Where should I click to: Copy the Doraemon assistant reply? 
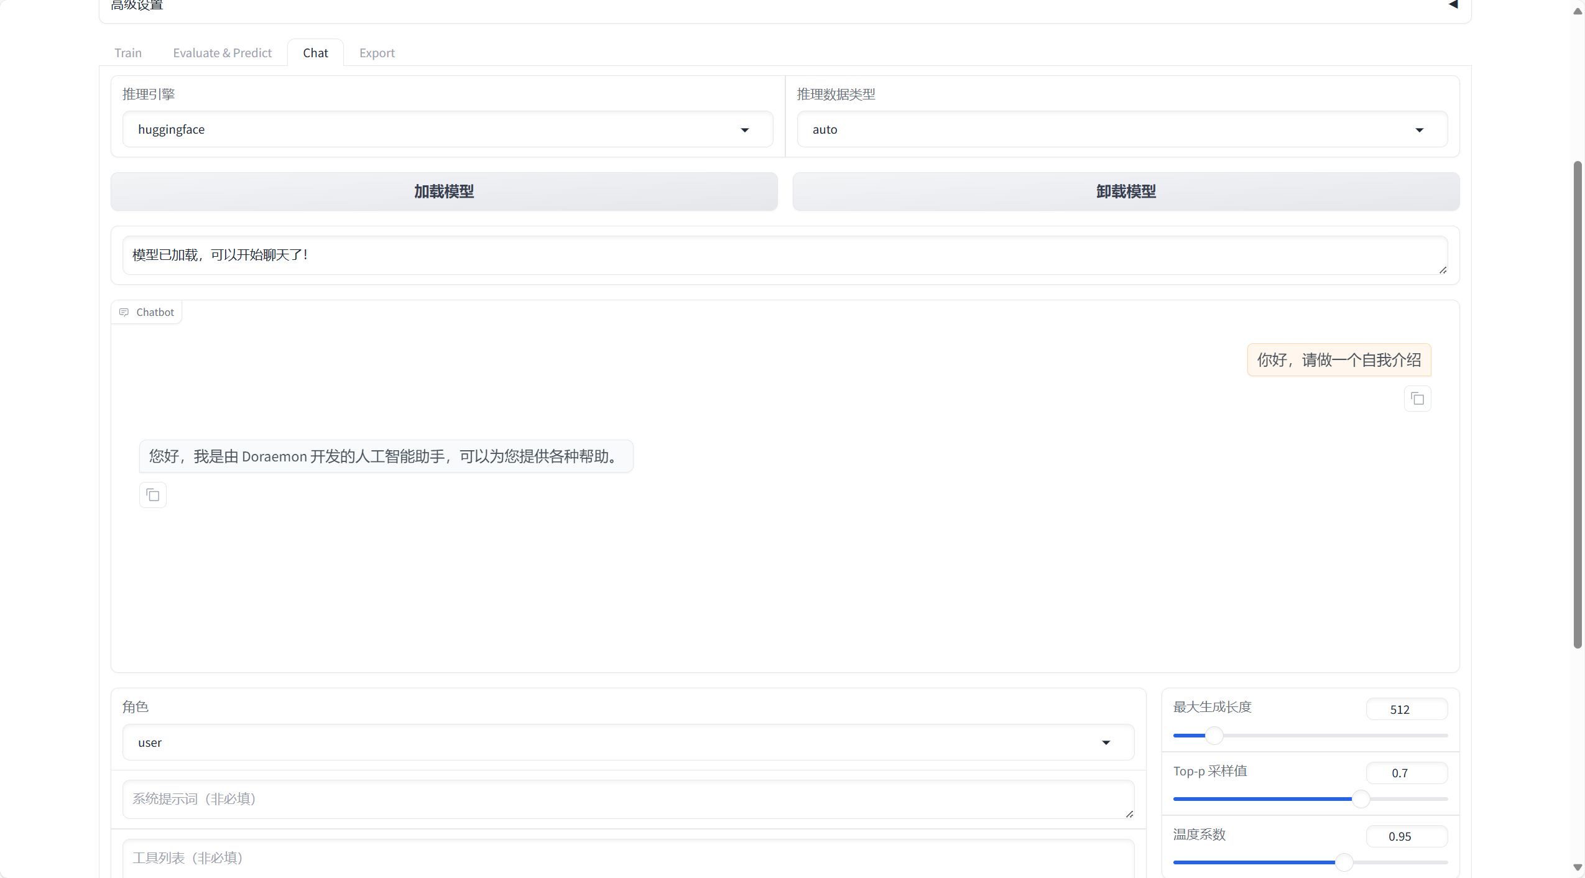coord(152,495)
